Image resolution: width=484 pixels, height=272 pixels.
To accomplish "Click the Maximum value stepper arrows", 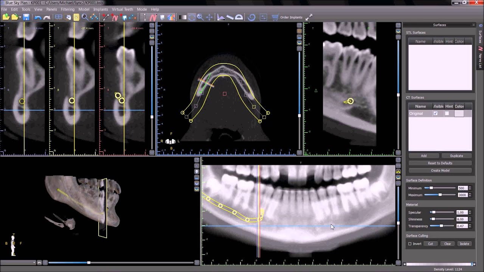I will coord(470,195).
